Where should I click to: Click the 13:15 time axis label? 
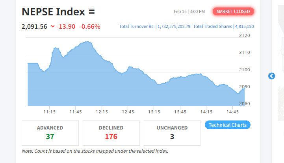point(154,112)
